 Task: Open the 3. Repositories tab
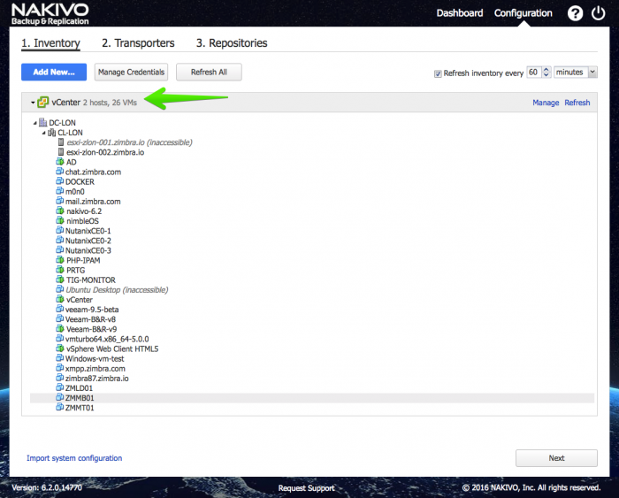[232, 43]
